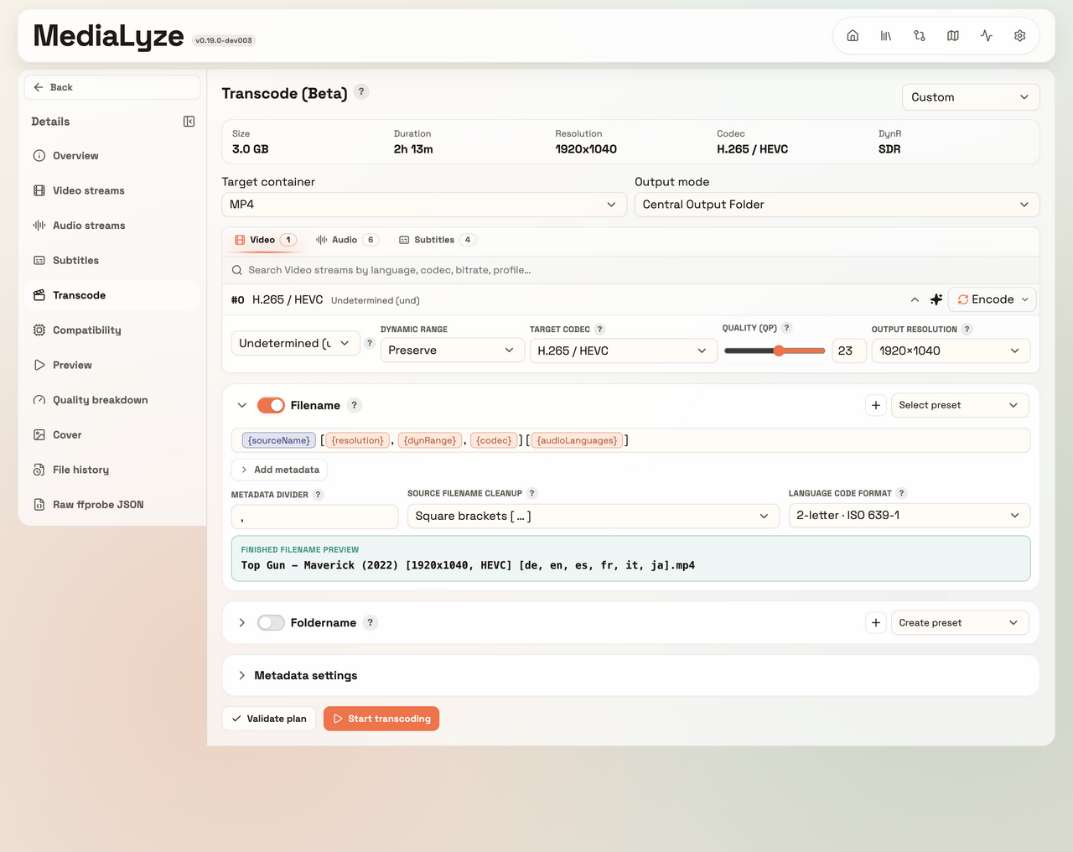The width and height of the screenshot is (1073, 852).
Task: Click Start transcoding
Action: [381, 719]
